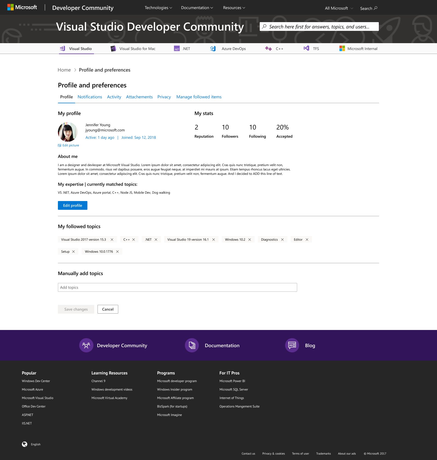Click the Microsoft logo in header
Viewport: 437px width, 460px height.
click(22, 7)
